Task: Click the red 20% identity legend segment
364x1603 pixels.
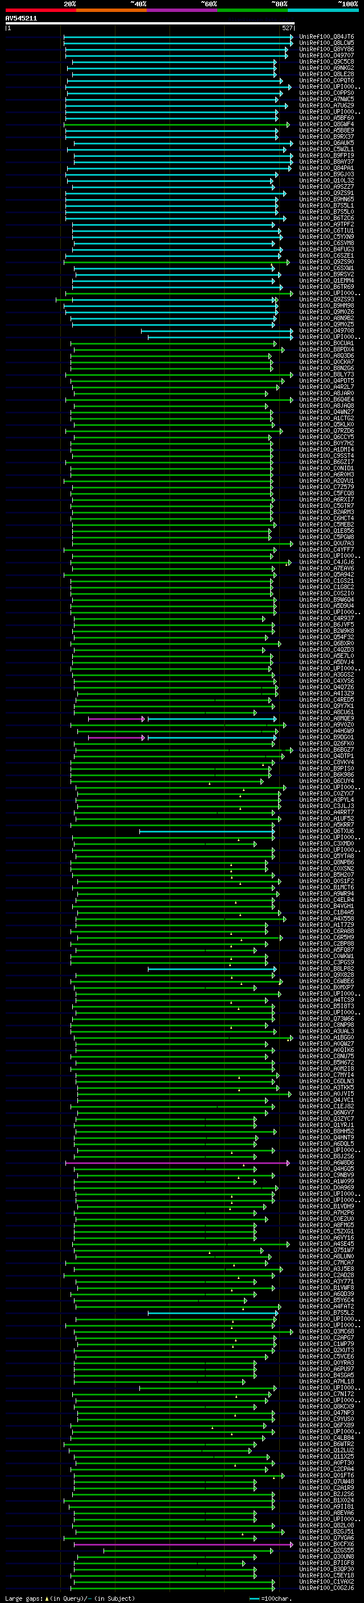Action: point(40,10)
